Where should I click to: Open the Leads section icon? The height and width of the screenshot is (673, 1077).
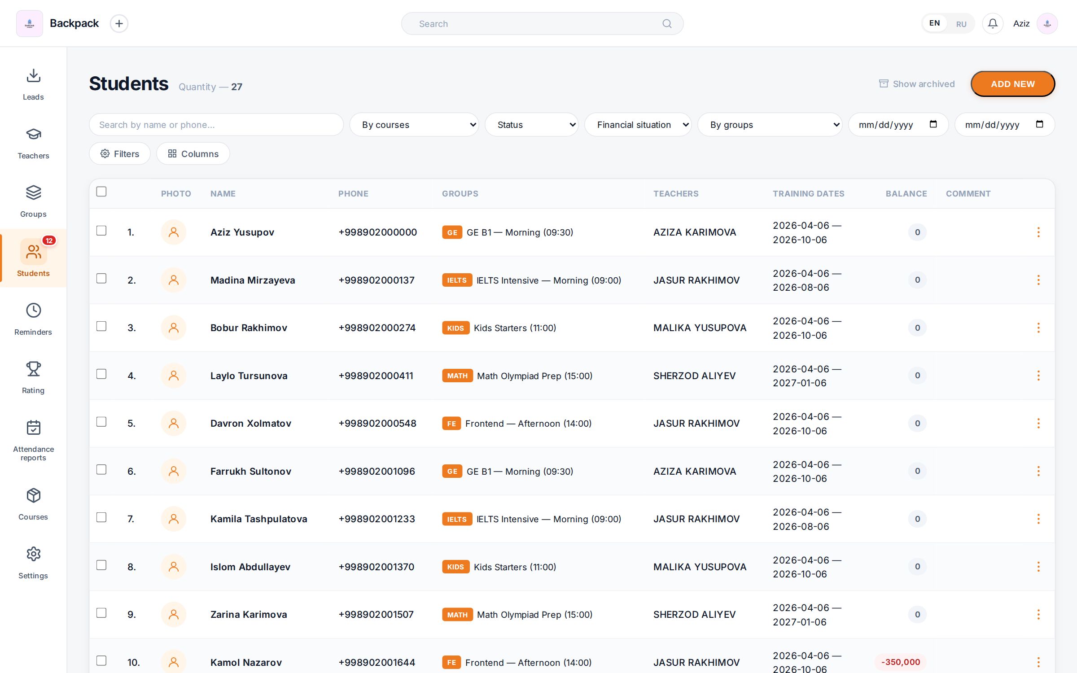click(33, 75)
